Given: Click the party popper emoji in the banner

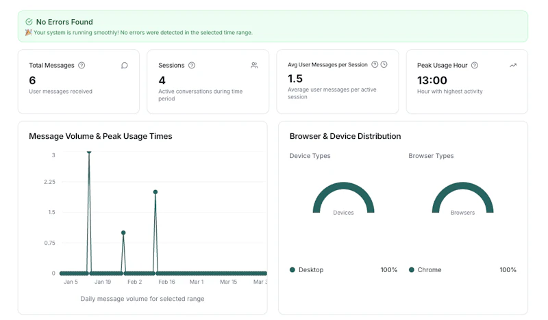Looking at the screenshot, I should pos(29,32).
